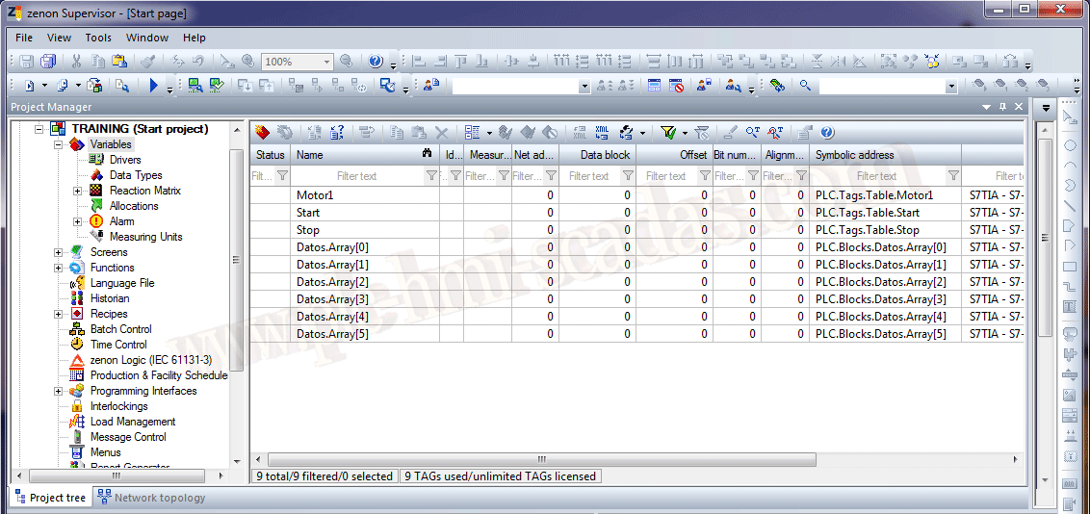Click the green filter funnel icon
1090x514 pixels.
[667, 133]
